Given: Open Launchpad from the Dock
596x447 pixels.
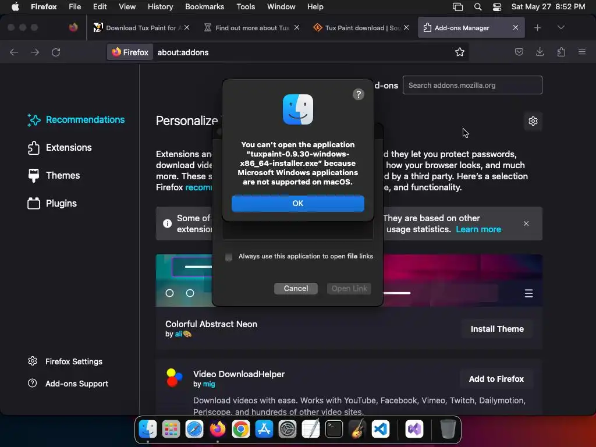Looking at the screenshot, I should (171, 430).
